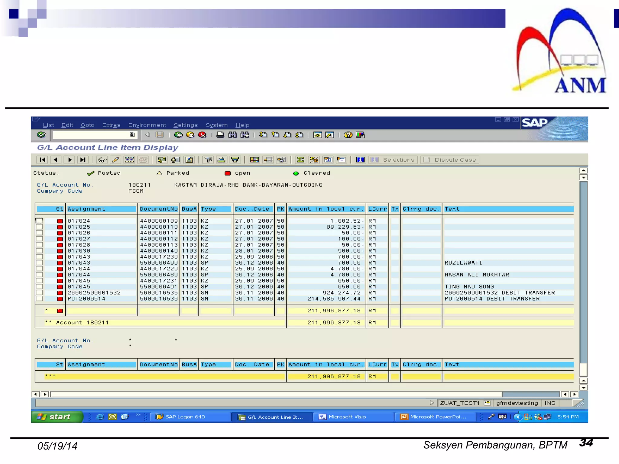Open the Settings menu
The height and width of the screenshot is (464, 619).
[x=185, y=125]
